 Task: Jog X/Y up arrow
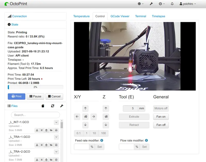click(85, 108)
